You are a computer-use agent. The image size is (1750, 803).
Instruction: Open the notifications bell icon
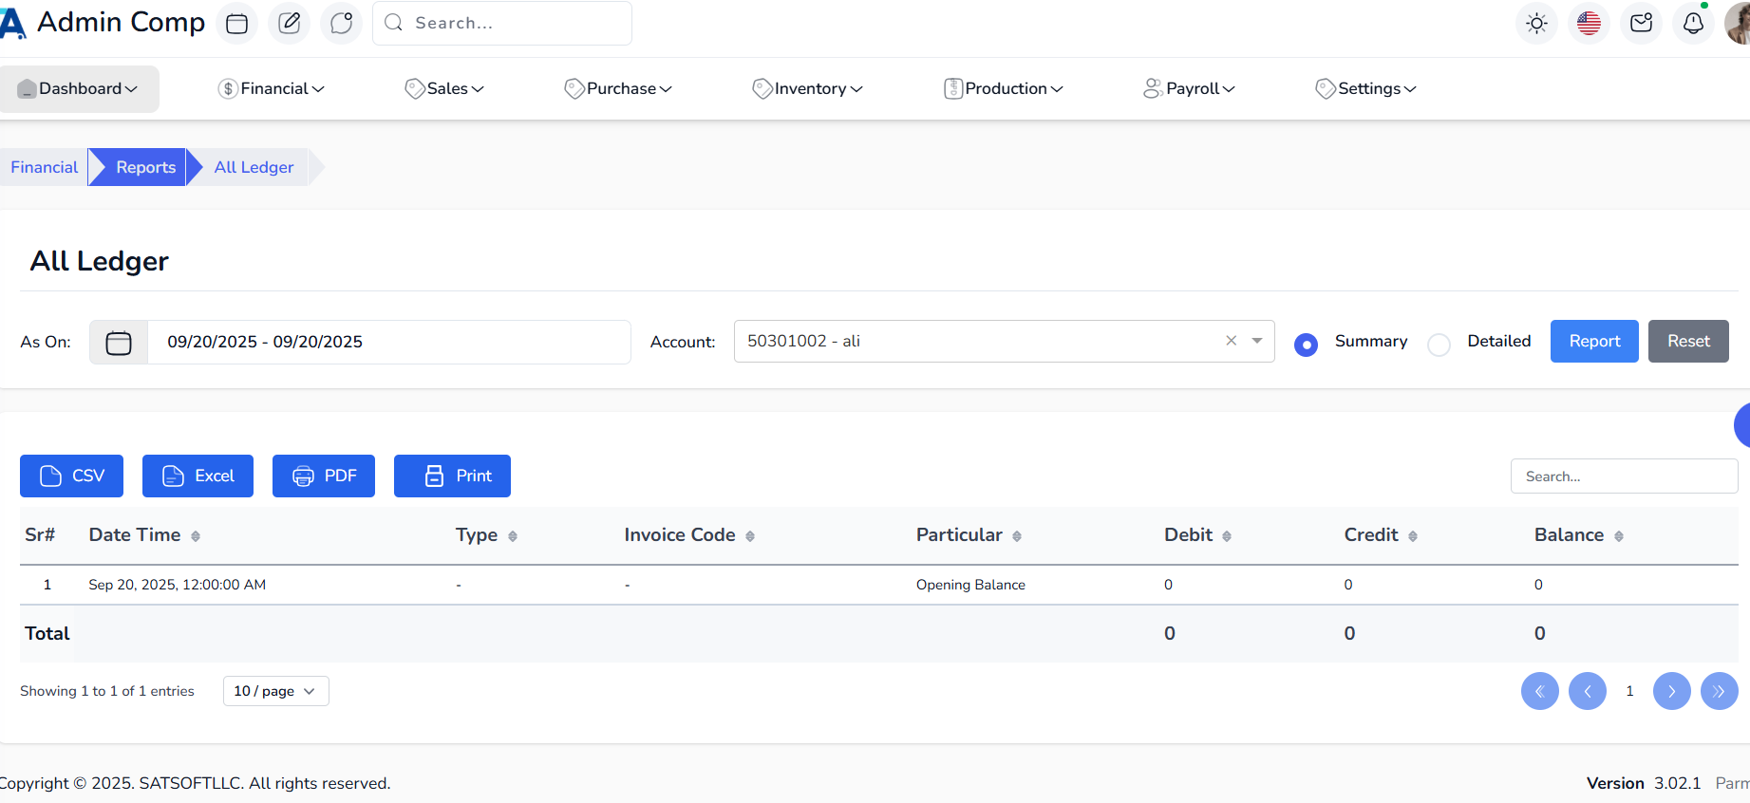tap(1693, 24)
